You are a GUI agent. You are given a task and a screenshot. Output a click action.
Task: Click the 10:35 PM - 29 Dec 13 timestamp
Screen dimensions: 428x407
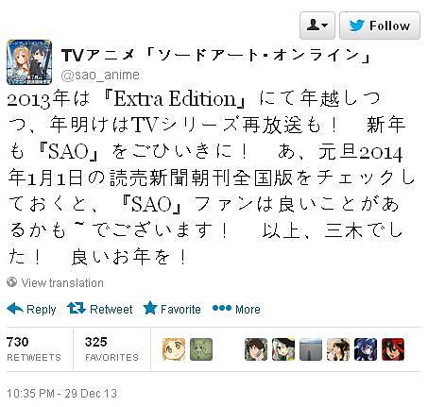coord(61,393)
